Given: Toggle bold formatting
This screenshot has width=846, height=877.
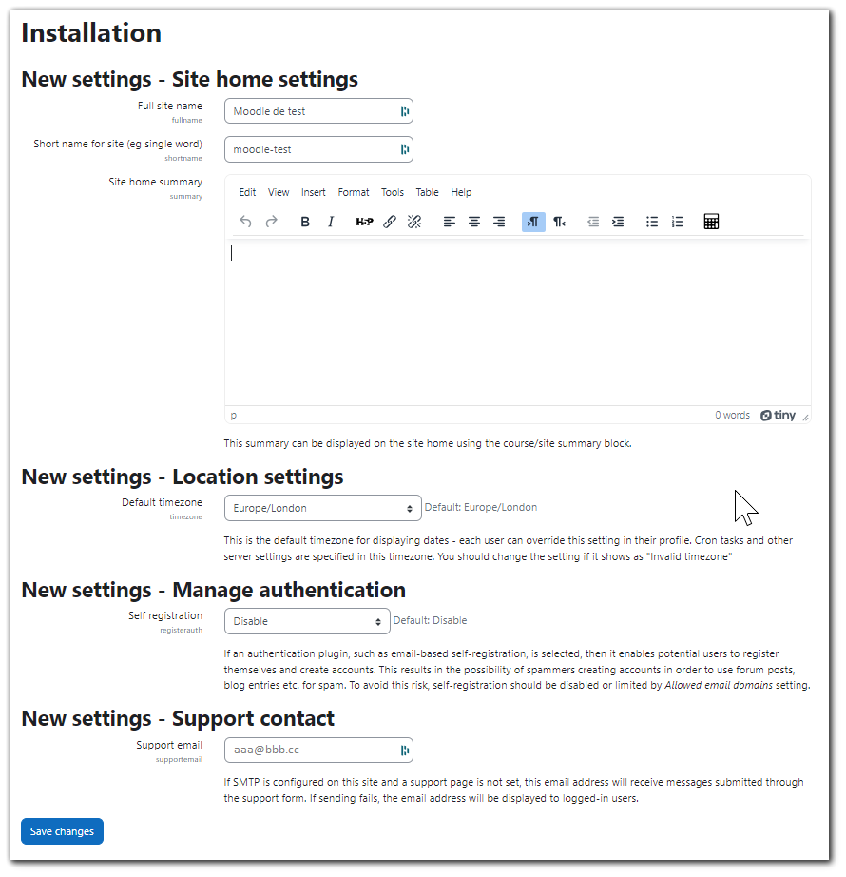Looking at the screenshot, I should click(305, 222).
